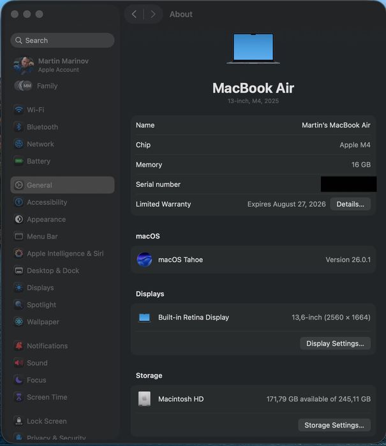
Task: Click the Wi-Fi sidebar icon
Action: click(19, 110)
